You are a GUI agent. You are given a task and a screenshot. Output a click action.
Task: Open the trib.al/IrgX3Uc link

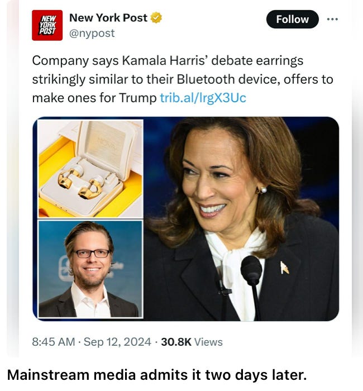point(203,98)
